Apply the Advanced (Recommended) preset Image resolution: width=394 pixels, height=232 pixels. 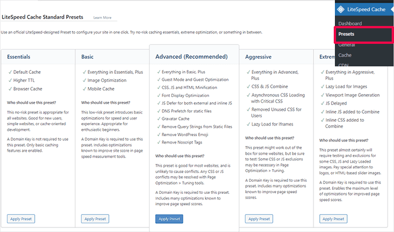tap(170, 219)
